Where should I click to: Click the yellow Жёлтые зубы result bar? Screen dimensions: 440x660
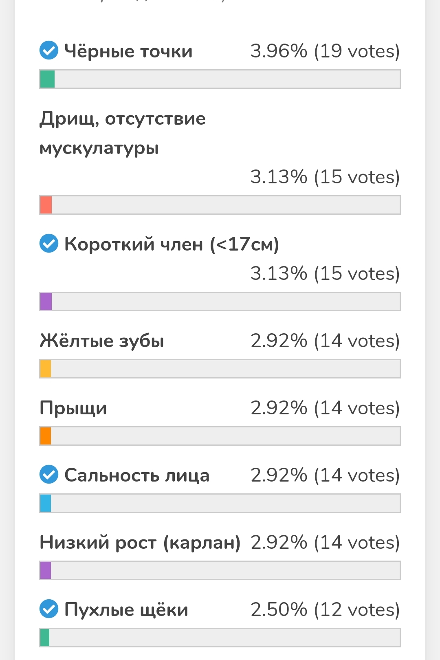pos(220,369)
